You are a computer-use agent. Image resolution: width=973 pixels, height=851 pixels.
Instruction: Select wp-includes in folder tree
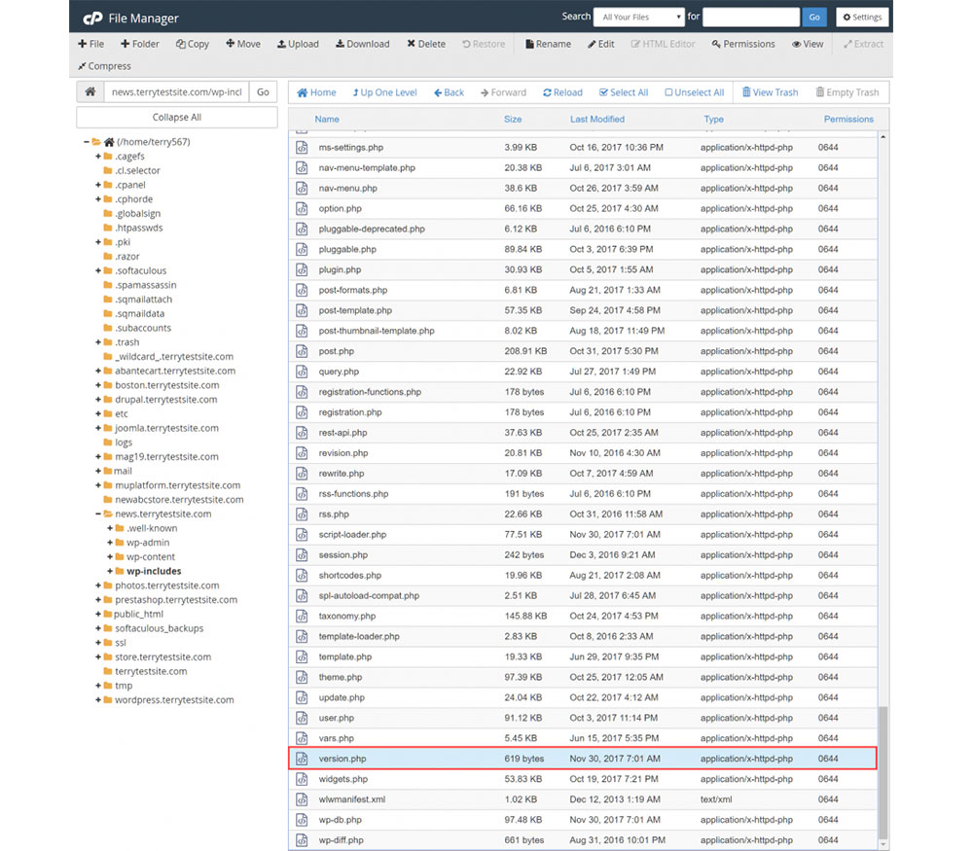tap(154, 571)
